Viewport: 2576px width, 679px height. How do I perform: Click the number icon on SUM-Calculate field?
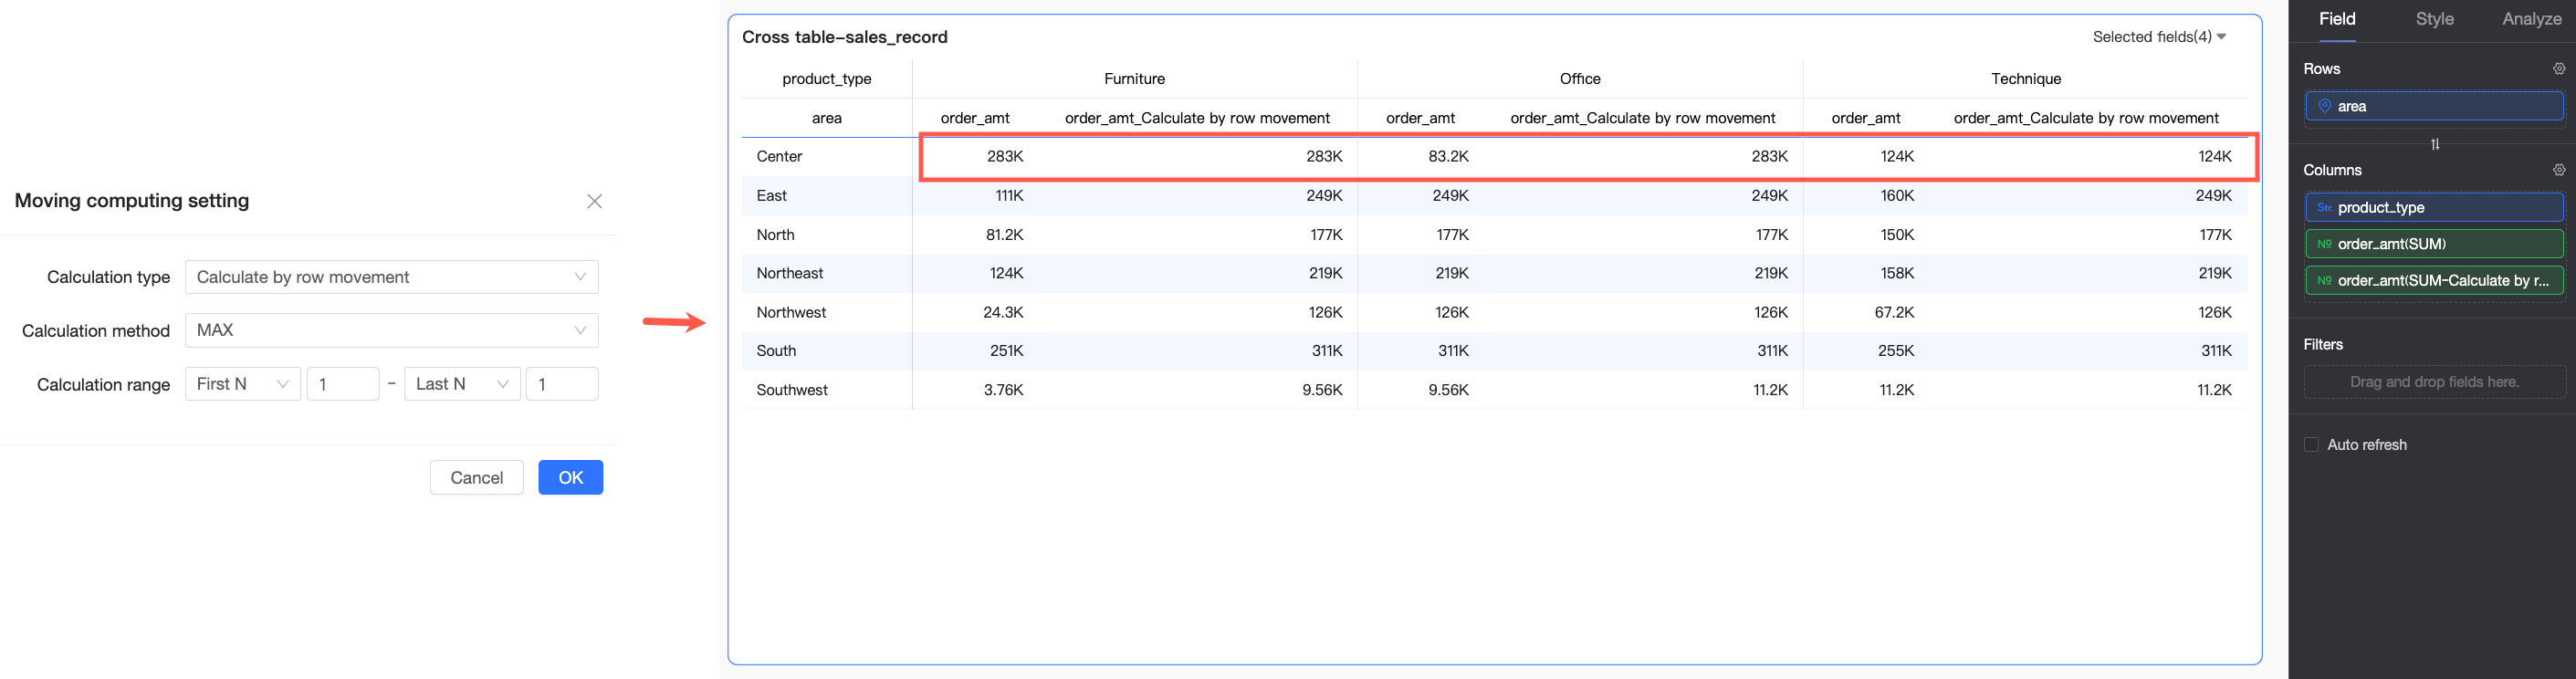pyautogui.click(x=2324, y=281)
